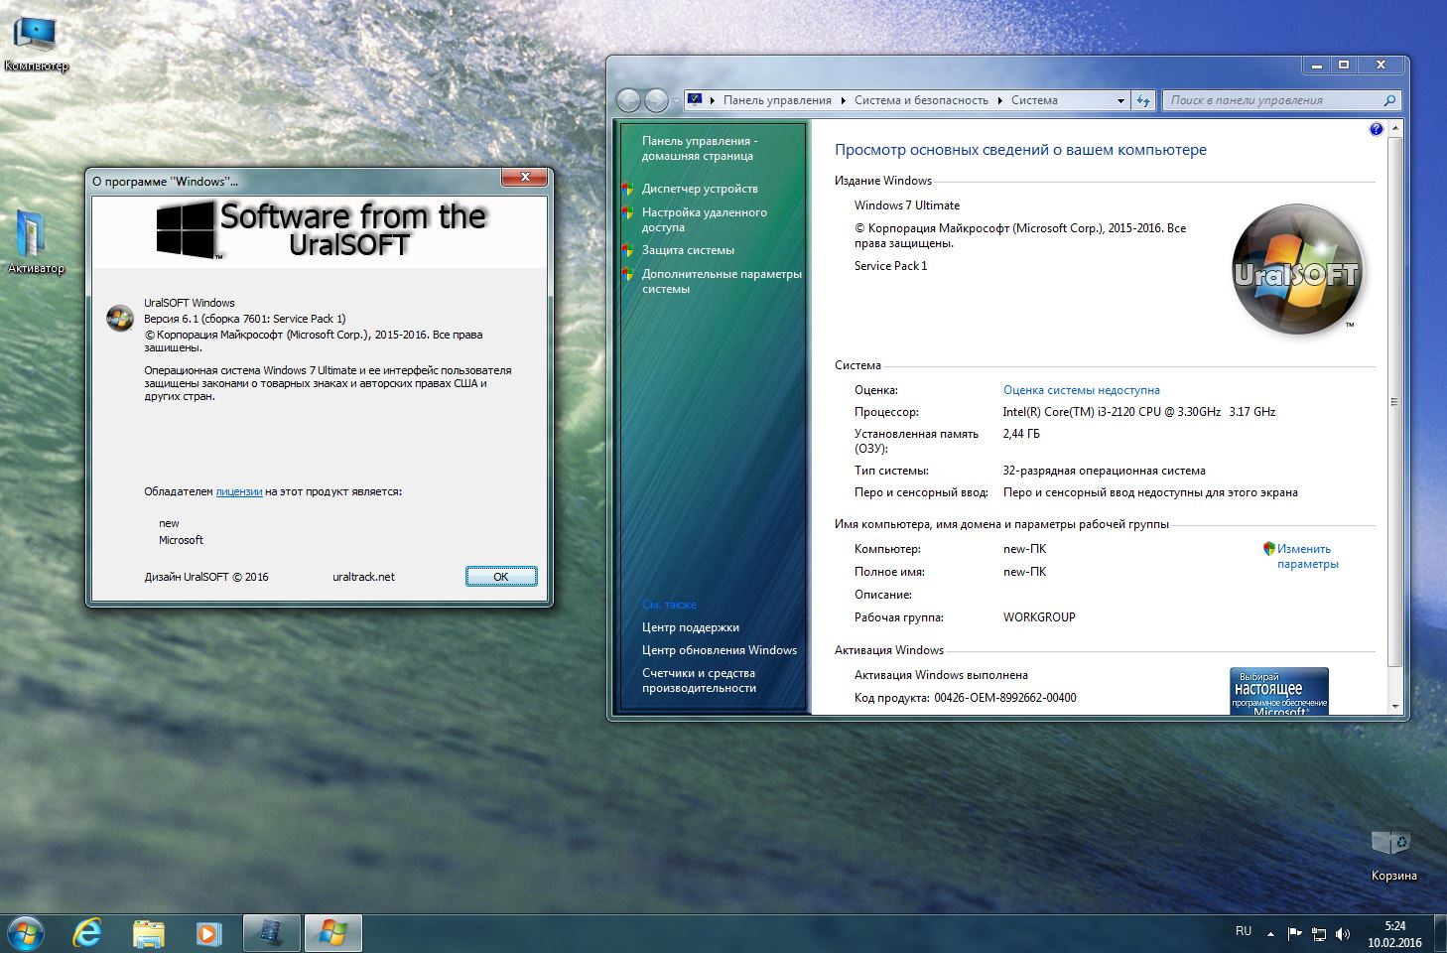Image resolution: width=1447 pixels, height=953 pixels.
Task: Open recent pages dropdown next to navigation arrows
Action: (x=676, y=101)
